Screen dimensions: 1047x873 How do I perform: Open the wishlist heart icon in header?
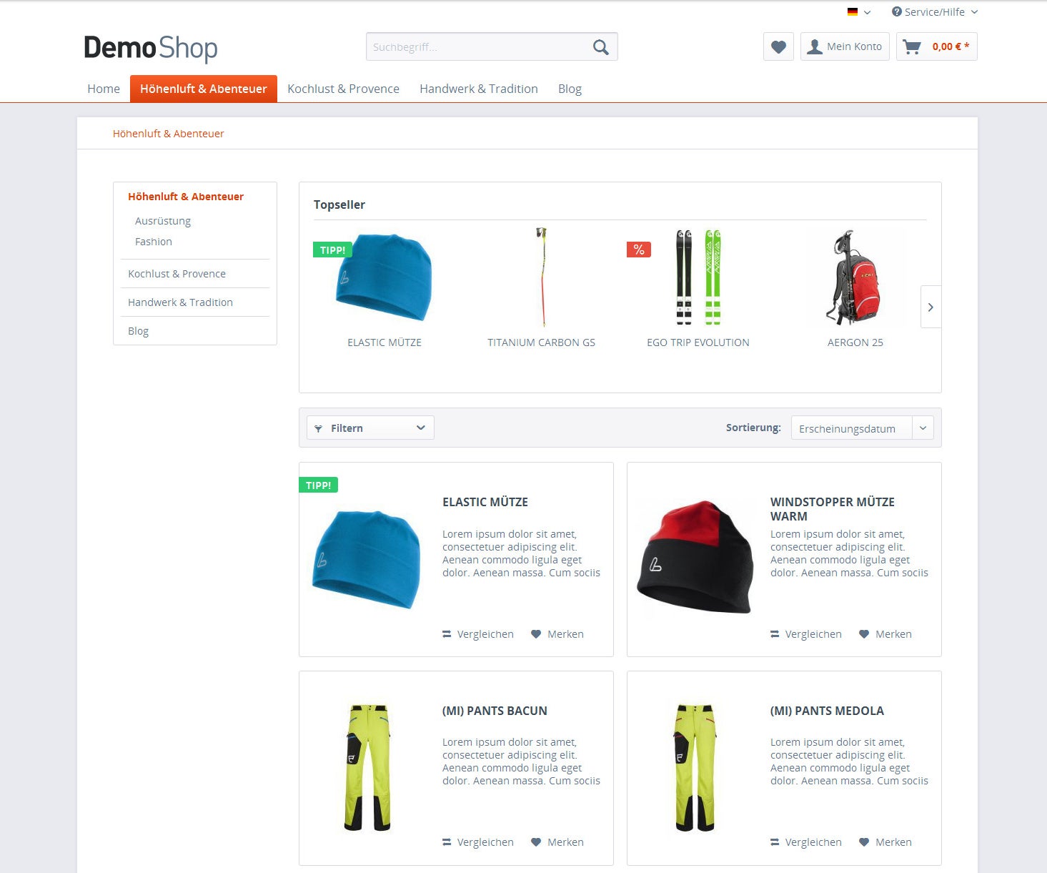point(778,47)
